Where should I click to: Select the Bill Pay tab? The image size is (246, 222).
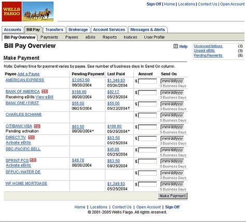coord(33,30)
